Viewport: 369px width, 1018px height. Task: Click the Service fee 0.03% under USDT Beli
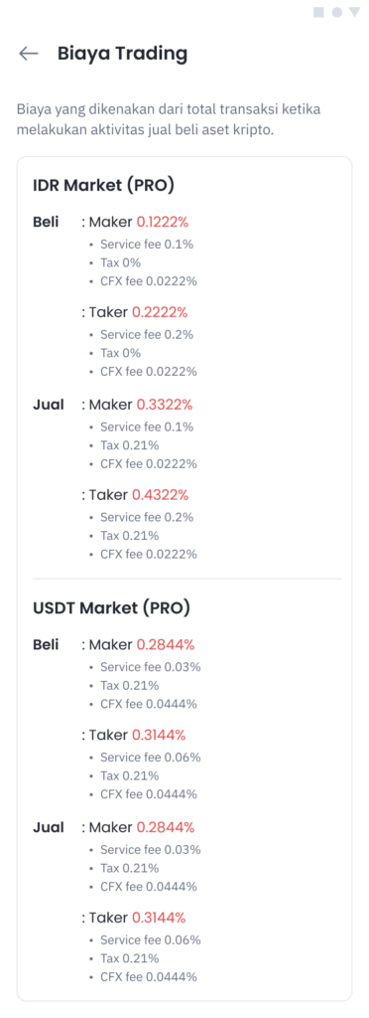pyautogui.click(x=150, y=667)
